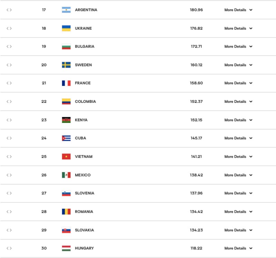Click the Vietnam flag icon
The height and width of the screenshot is (258, 276).
66,157
